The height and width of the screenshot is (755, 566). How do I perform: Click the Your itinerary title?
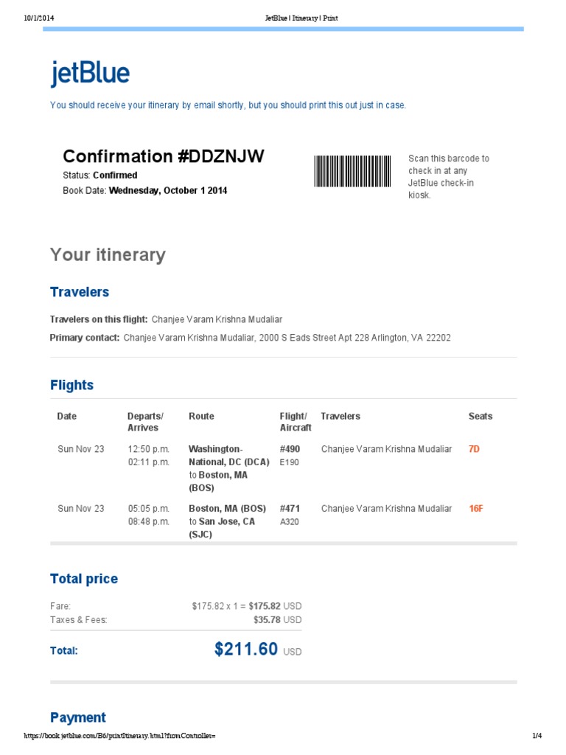click(x=108, y=255)
